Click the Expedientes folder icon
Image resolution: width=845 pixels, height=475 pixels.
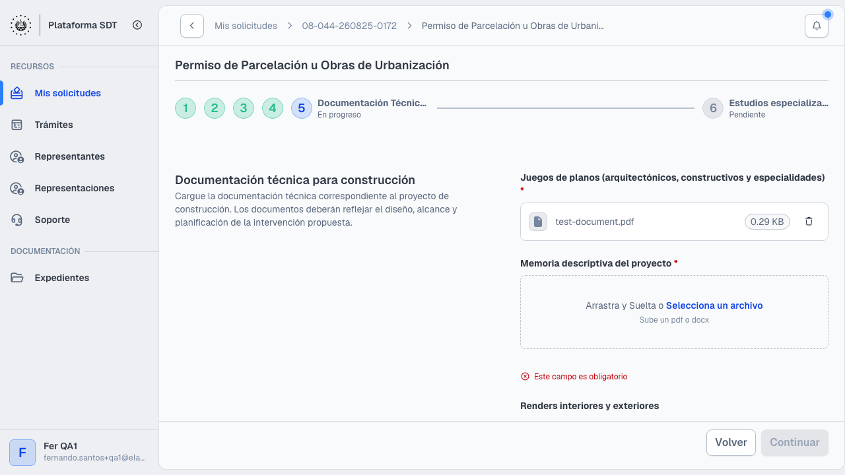click(x=17, y=278)
